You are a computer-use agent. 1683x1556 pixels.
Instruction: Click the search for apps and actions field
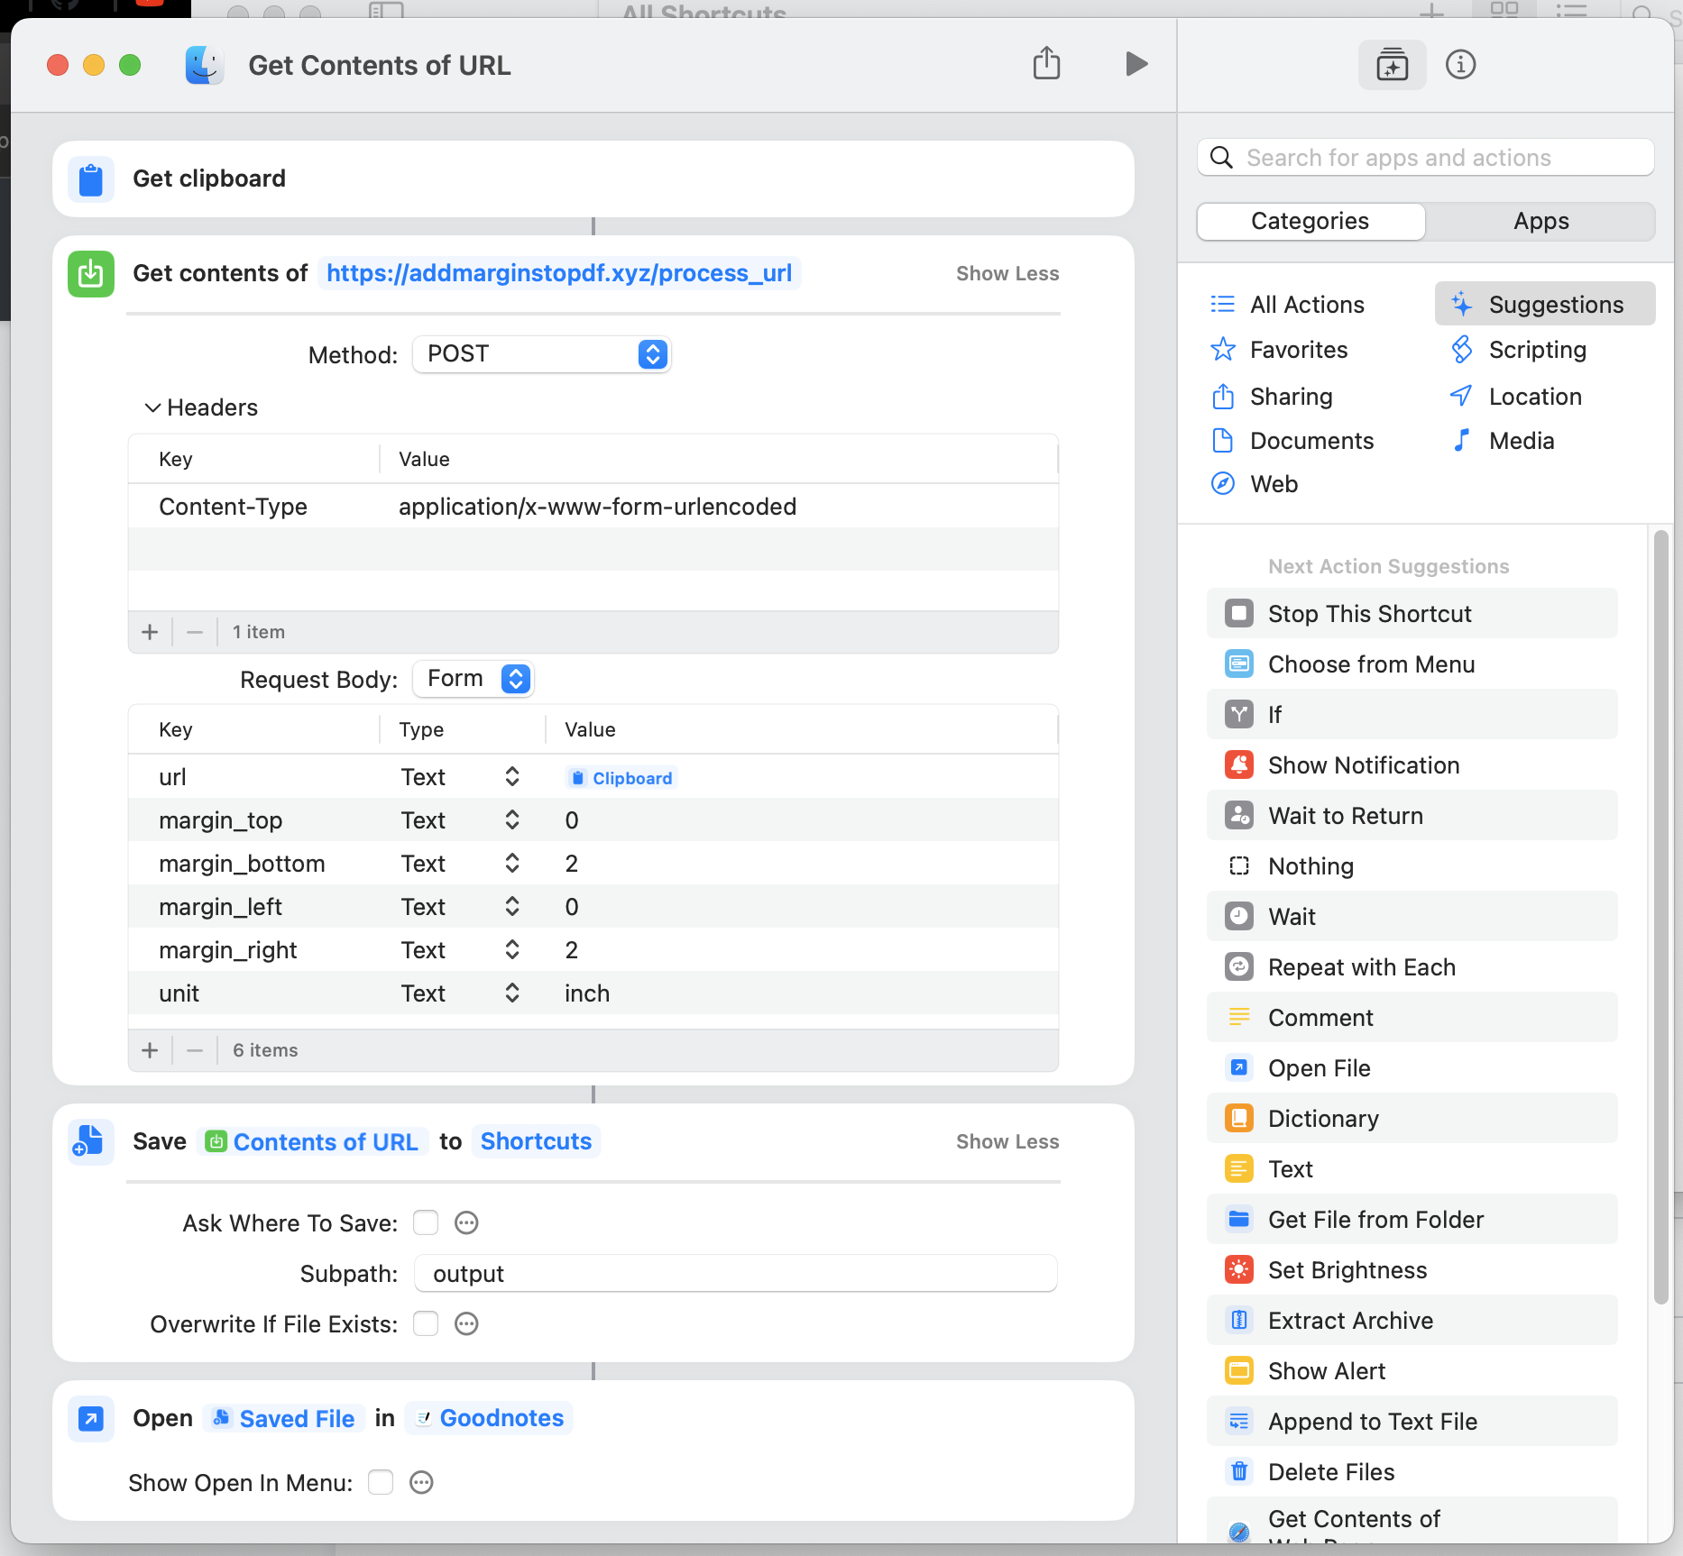tap(1425, 158)
